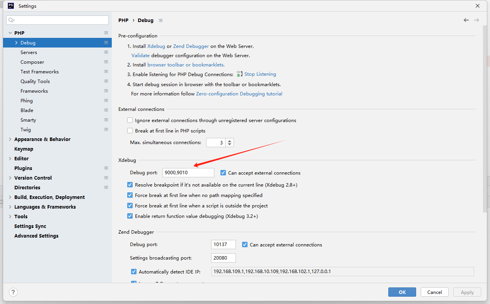
Task: Increase max simultaneous connections with up arrow
Action: pyautogui.click(x=230, y=141)
